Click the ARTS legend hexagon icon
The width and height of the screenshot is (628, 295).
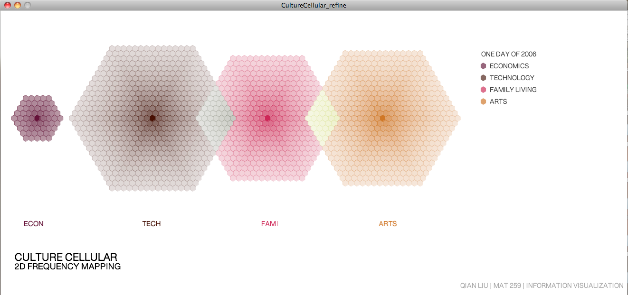click(x=484, y=101)
